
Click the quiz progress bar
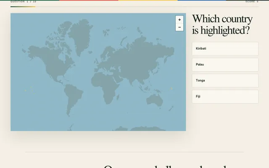(x=134, y=7)
